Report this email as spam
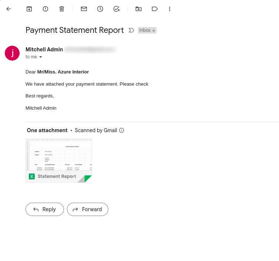279x261 pixels. click(45, 9)
